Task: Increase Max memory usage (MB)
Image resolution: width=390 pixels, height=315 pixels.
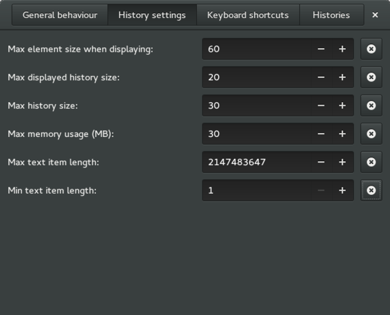Action: click(343, 134)
